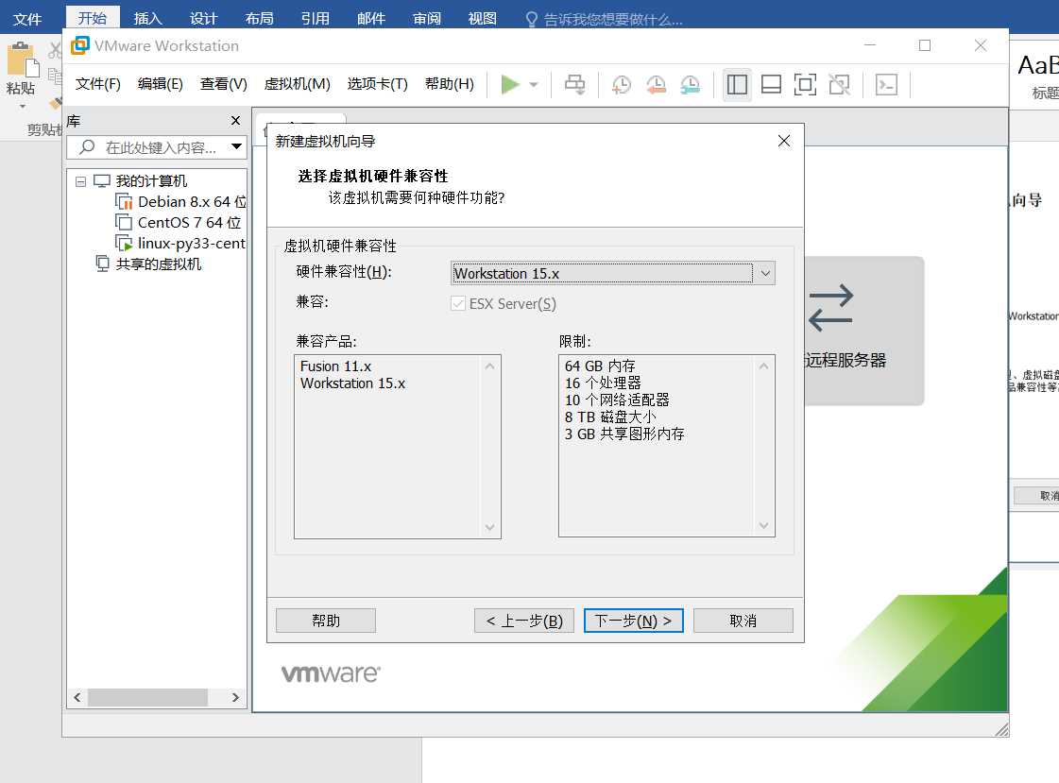Click compatible products list scroll-up arrow
Image resolution: width=1059 pixels, height=783 pixels.
[489, 366]
